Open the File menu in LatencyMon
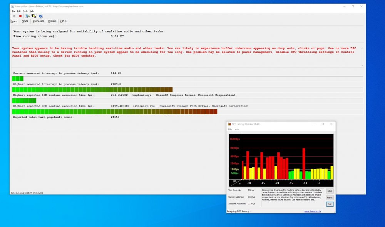 click(14, 11)
